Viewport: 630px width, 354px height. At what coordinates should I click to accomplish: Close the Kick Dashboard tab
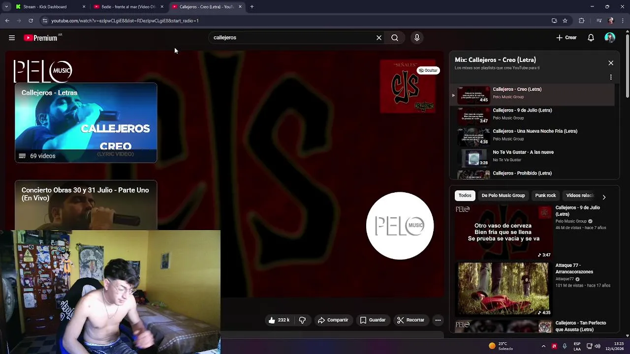tap(84, 7)
